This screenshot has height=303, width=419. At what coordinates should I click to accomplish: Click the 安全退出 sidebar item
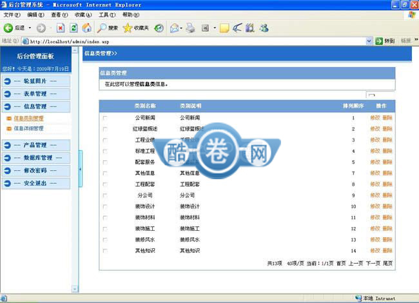36,184
